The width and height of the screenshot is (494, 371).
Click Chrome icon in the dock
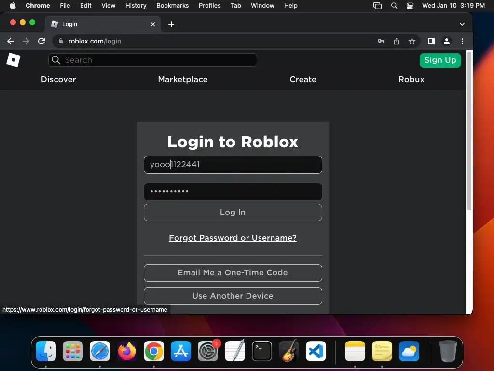tap(154, 351)
